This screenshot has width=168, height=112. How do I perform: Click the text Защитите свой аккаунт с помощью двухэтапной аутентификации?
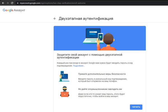90,56
